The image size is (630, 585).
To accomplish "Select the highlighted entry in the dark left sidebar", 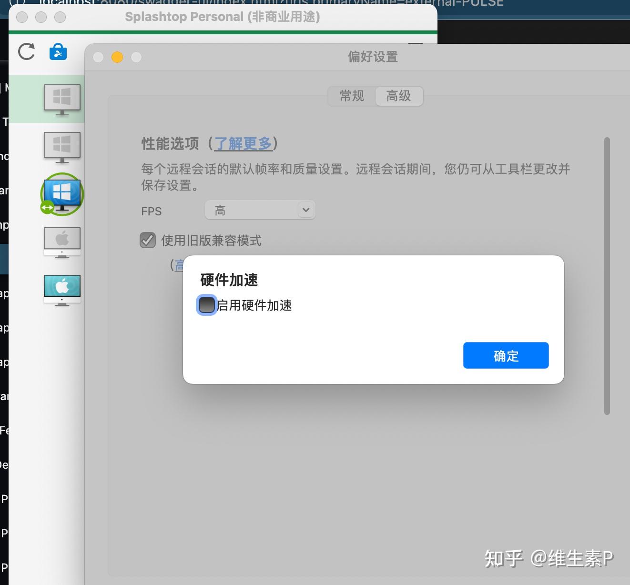I will coord(4,259).
